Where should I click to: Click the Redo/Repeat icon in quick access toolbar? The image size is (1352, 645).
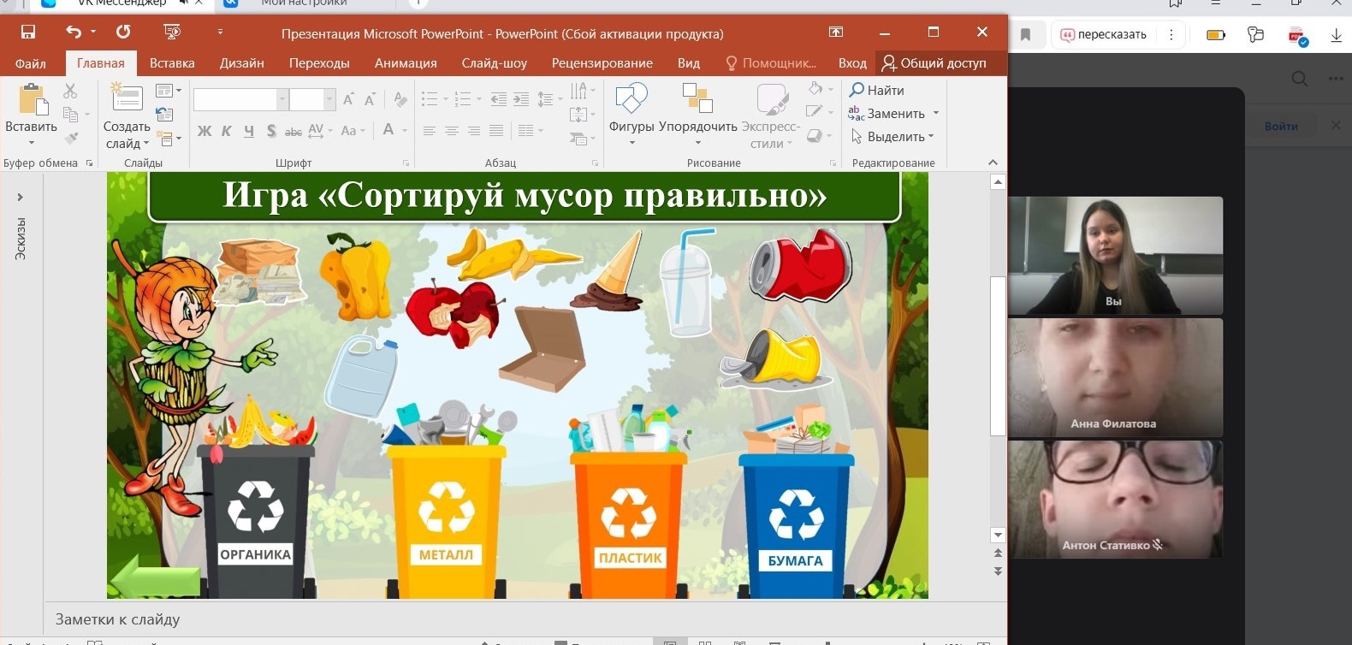click(123, 33)
